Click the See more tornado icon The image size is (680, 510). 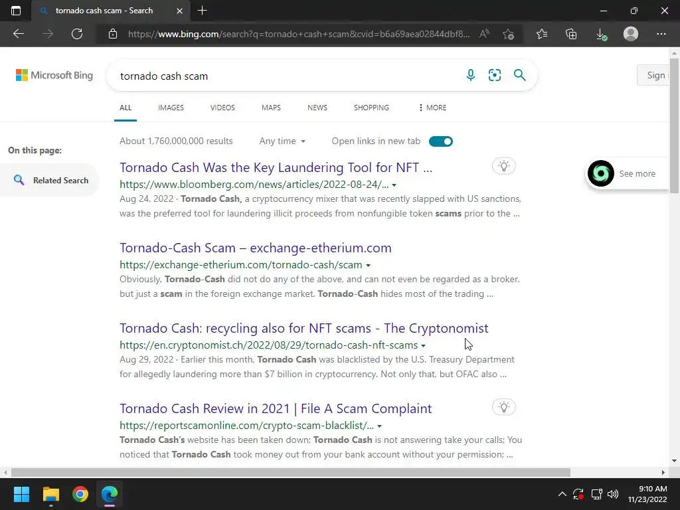tap(600, 173)
